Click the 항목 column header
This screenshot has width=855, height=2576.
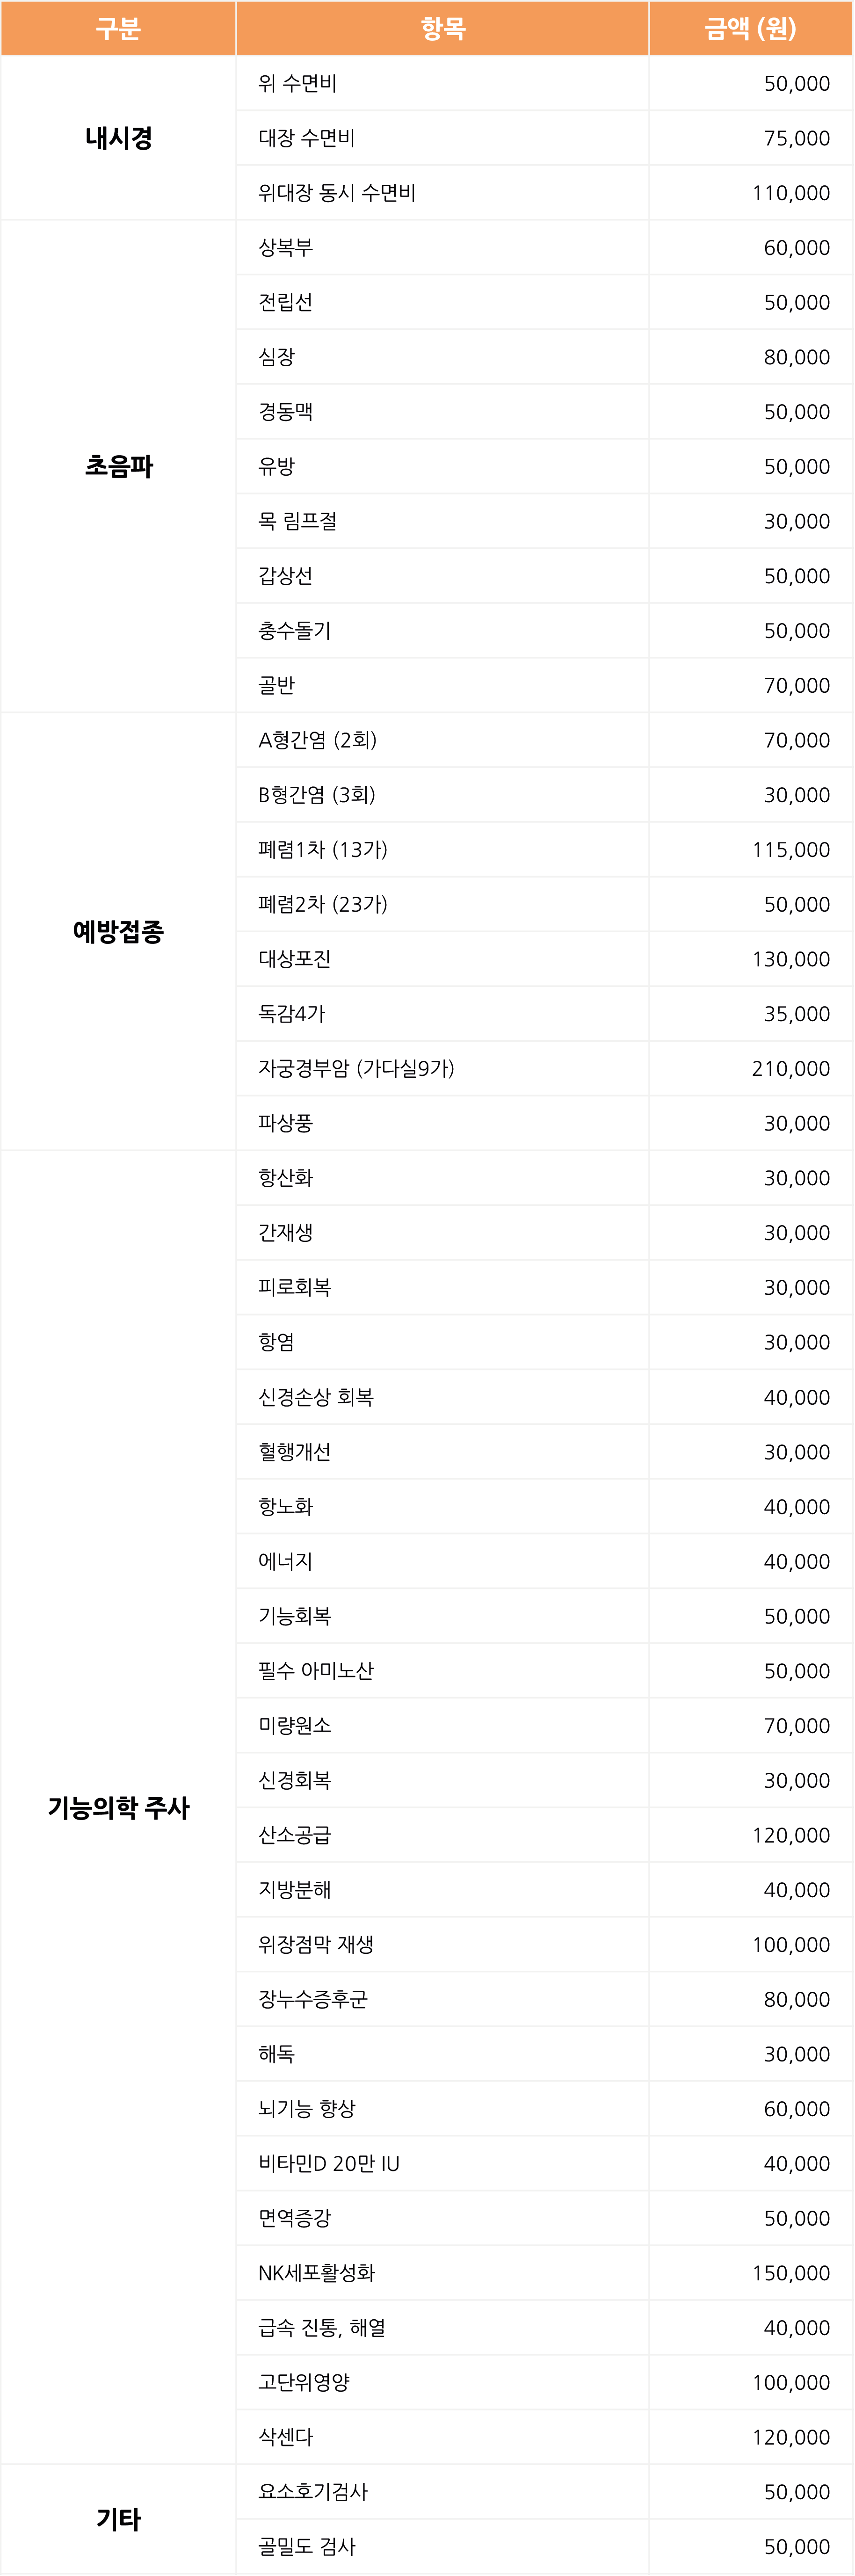[443, 28]
